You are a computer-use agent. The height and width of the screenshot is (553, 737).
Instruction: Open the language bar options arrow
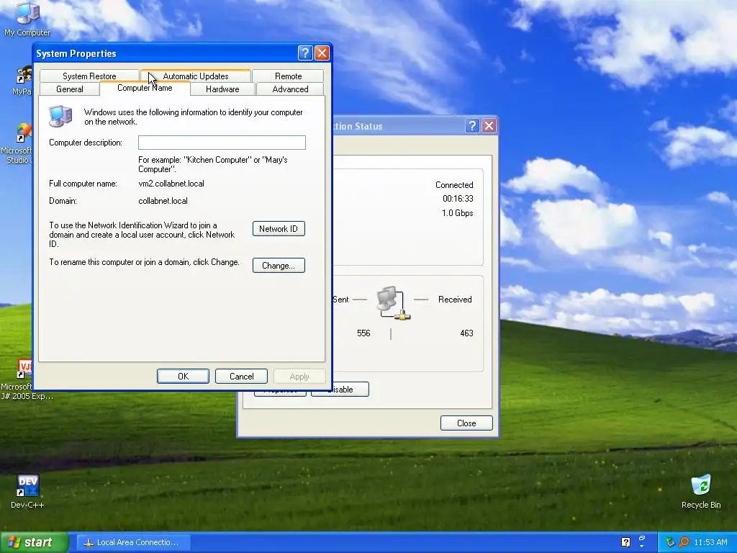point(642,547)
